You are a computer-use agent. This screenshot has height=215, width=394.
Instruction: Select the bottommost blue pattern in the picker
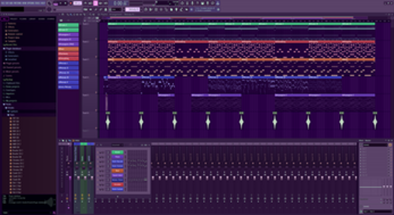pos(68,87)
